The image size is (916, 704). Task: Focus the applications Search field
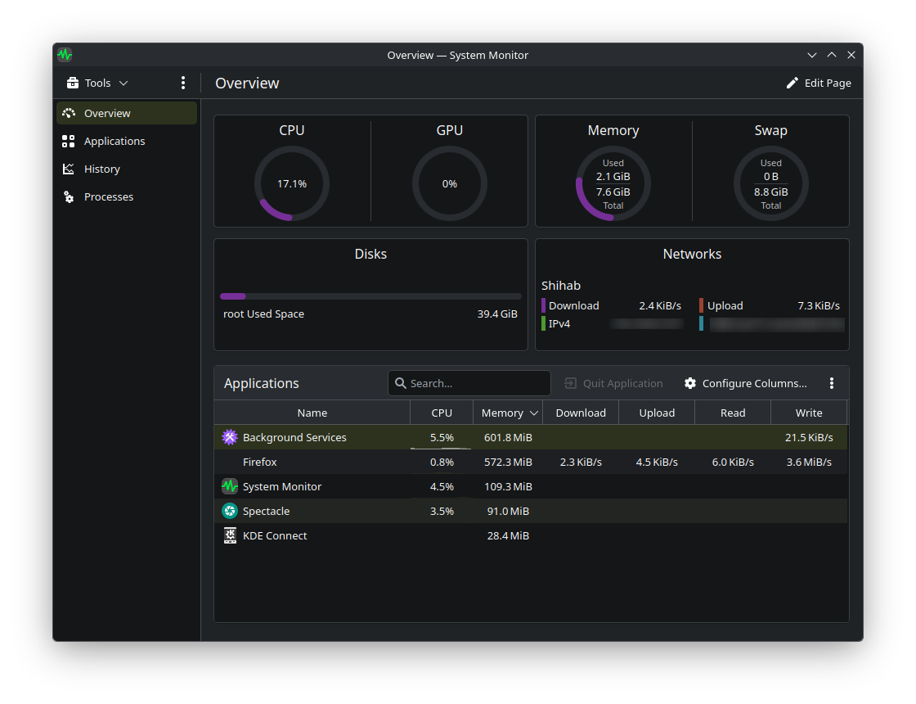pyautogui.click(x=474, y=383)
